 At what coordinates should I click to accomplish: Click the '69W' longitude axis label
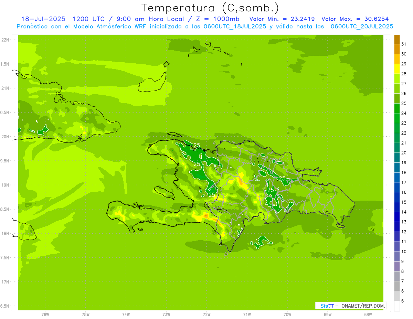328,315
